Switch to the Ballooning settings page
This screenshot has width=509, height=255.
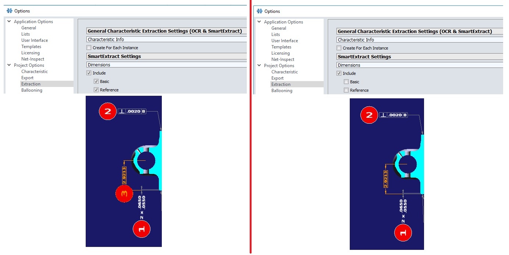[32, 90]
